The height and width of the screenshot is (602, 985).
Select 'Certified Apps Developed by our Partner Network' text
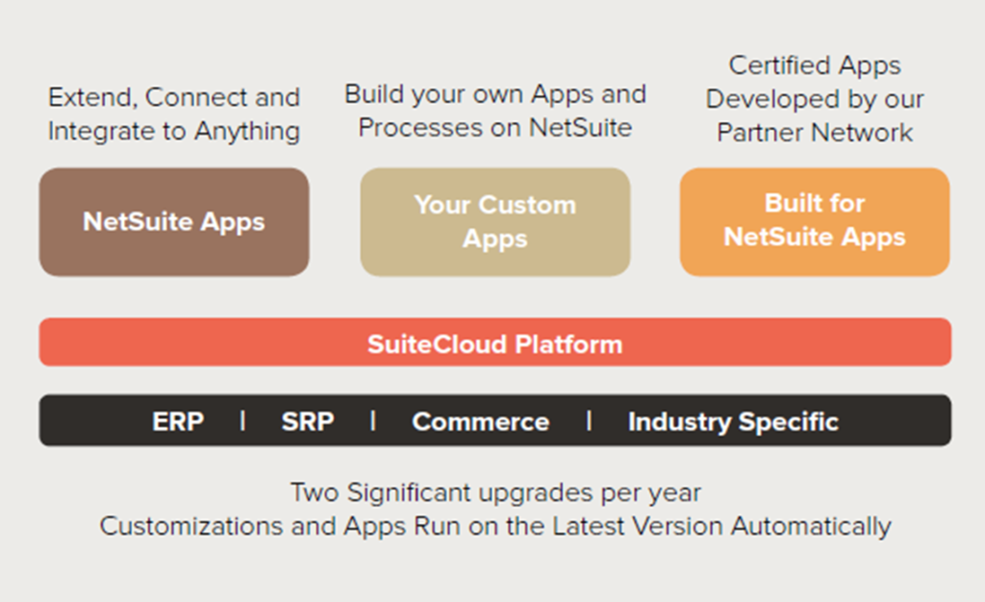[815, 98]
